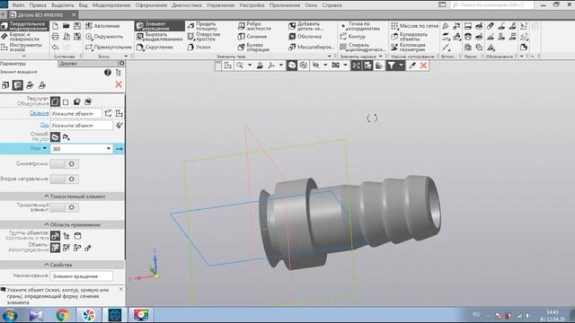
Task: Select the second Способ method icon
Action: coord(66,137)
